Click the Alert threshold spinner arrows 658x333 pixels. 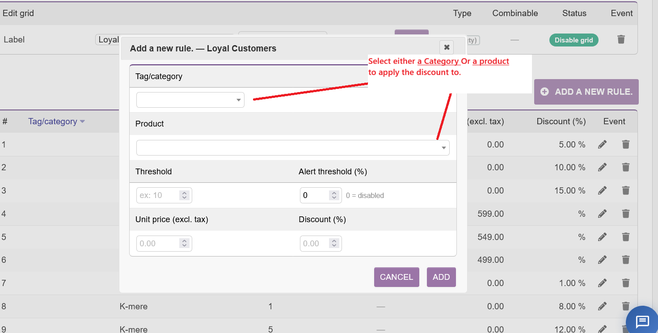click(334, 195)
